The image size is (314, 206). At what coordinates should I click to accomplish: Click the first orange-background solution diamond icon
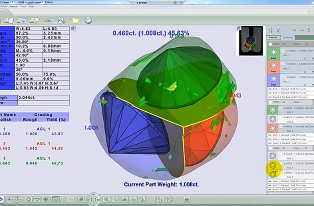tap(274, 66)
